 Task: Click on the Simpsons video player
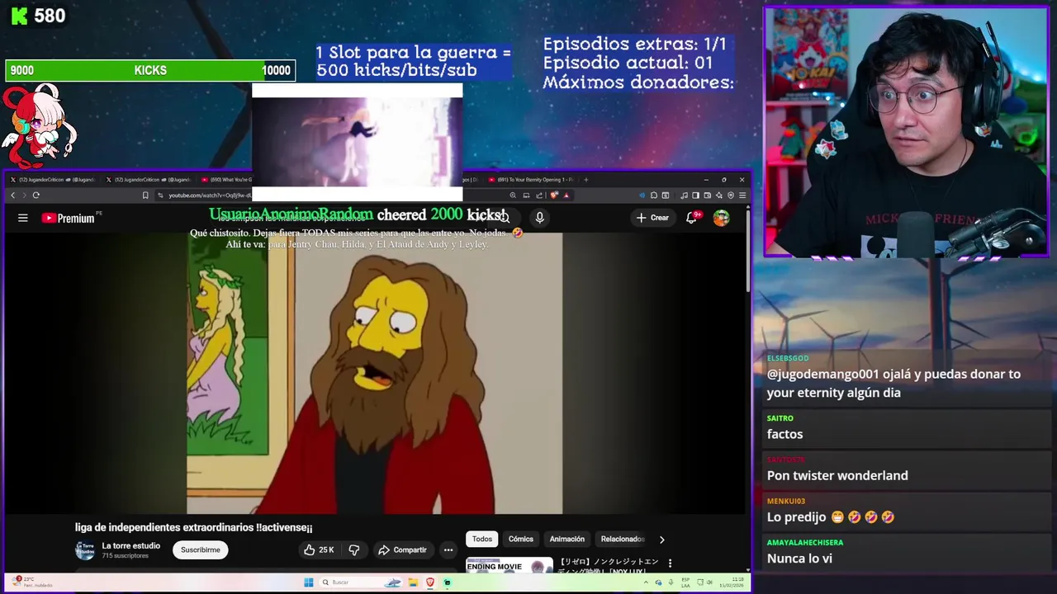374,373
